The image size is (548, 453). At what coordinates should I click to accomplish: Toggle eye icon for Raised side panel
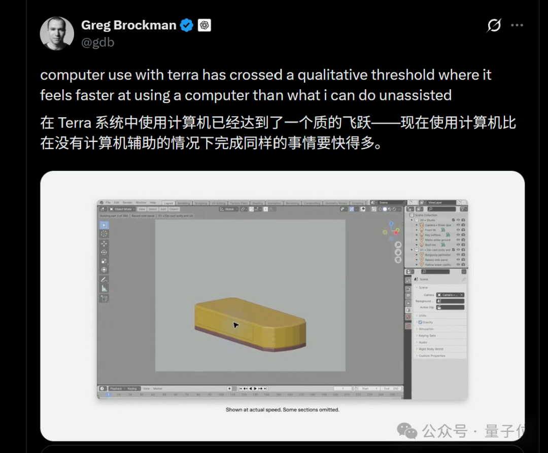click(458, 260)
